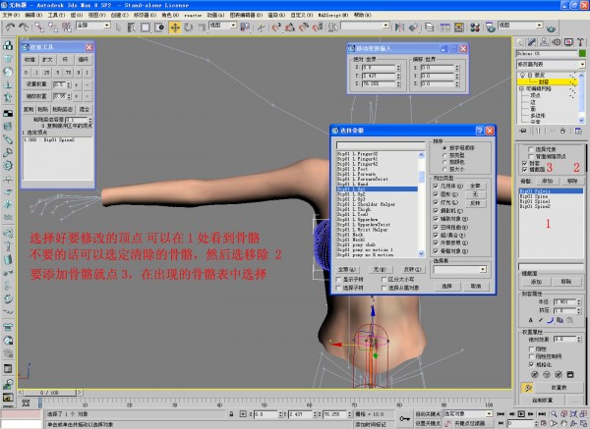
Task: Click the 添加 (Add) bone button
Action: tap(548, 183)
